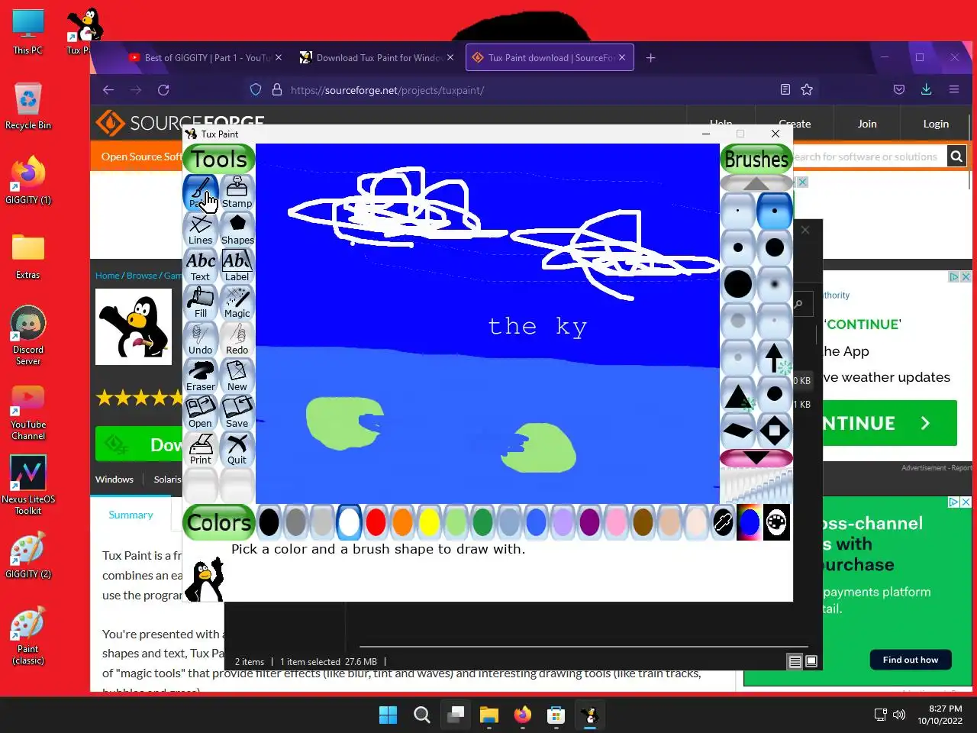Click the Home breadcrumb link
The height and width of the screenshot is (733, 977).
pyautogui.click(x=107, y=276)
